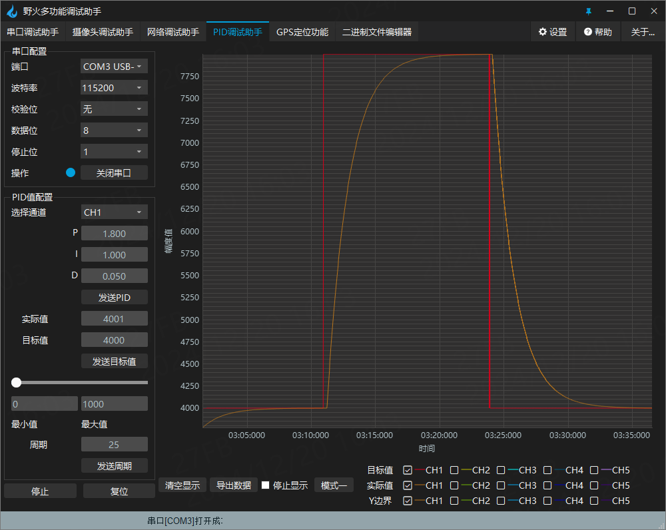The width and height of the screenshot is (666, 530).
Task: Click the help question mark icon
Action: pos(588,32)
